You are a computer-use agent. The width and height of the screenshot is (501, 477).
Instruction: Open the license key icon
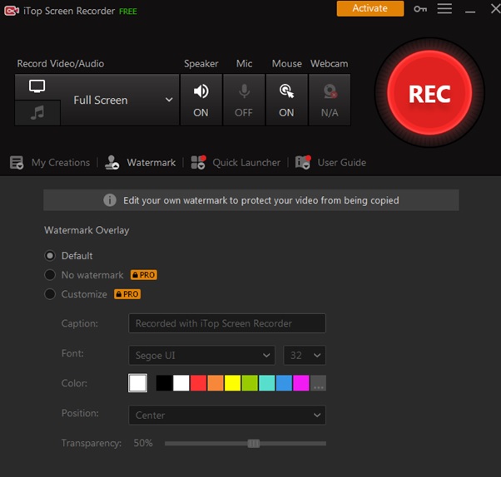pos(420,9)
